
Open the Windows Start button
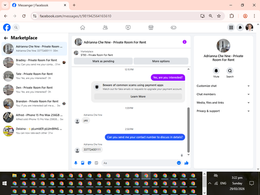click(x=5, y=184)
